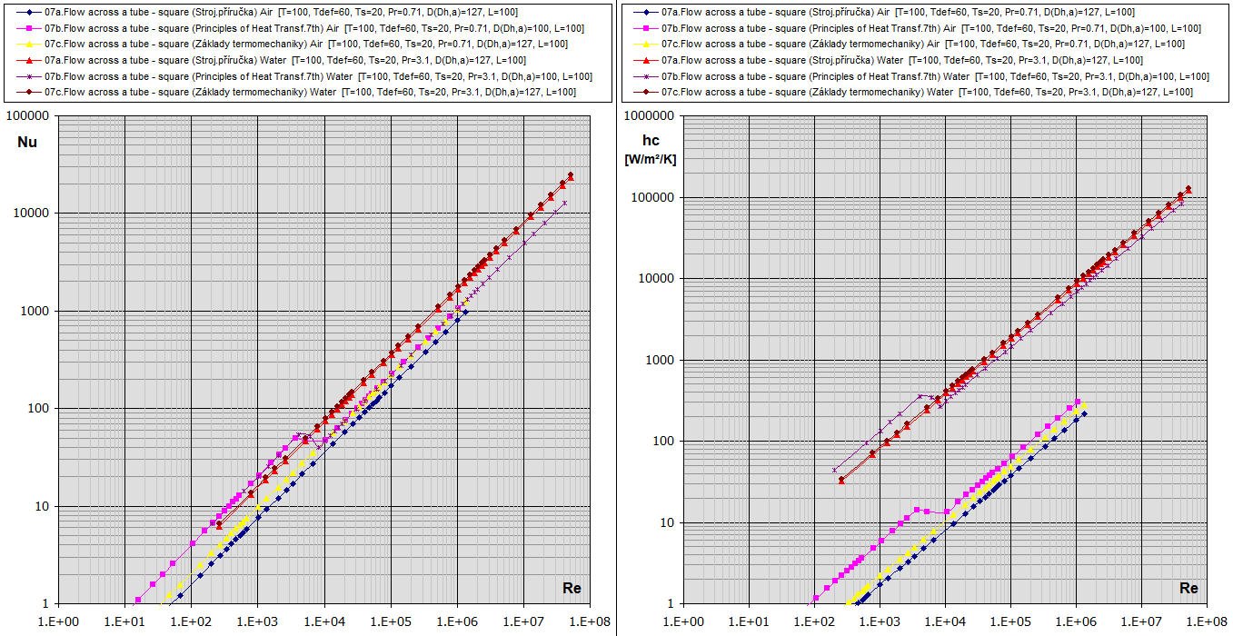Image resolution: width=1233 pixels, height=636 pixels.
Task: Select the Nu vertical axis title
Action: click(27, 142)
